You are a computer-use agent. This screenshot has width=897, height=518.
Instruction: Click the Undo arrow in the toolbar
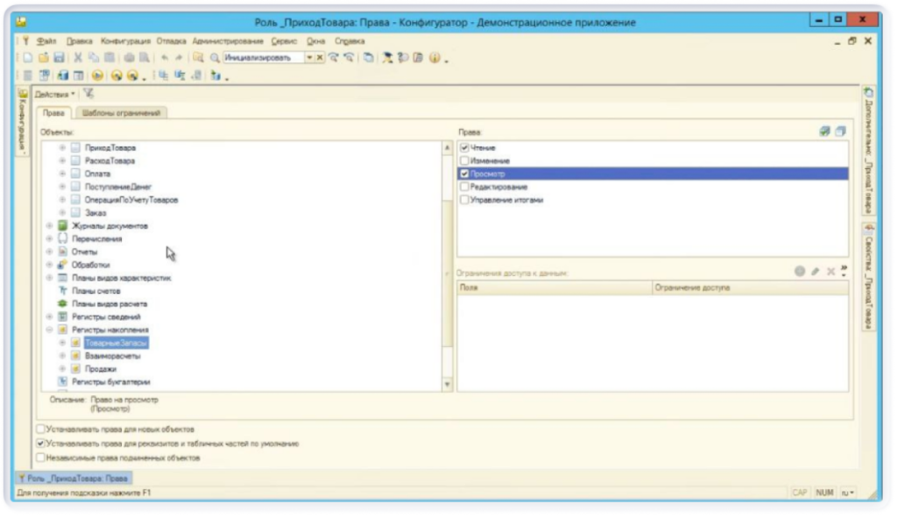[x=166, y=58]
